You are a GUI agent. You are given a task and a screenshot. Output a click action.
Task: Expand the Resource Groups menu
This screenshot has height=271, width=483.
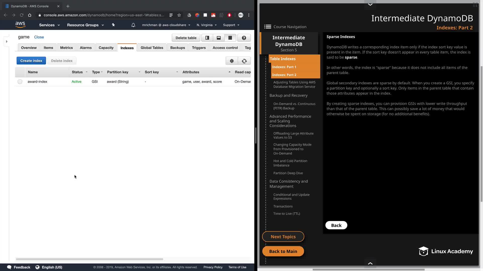85,25
